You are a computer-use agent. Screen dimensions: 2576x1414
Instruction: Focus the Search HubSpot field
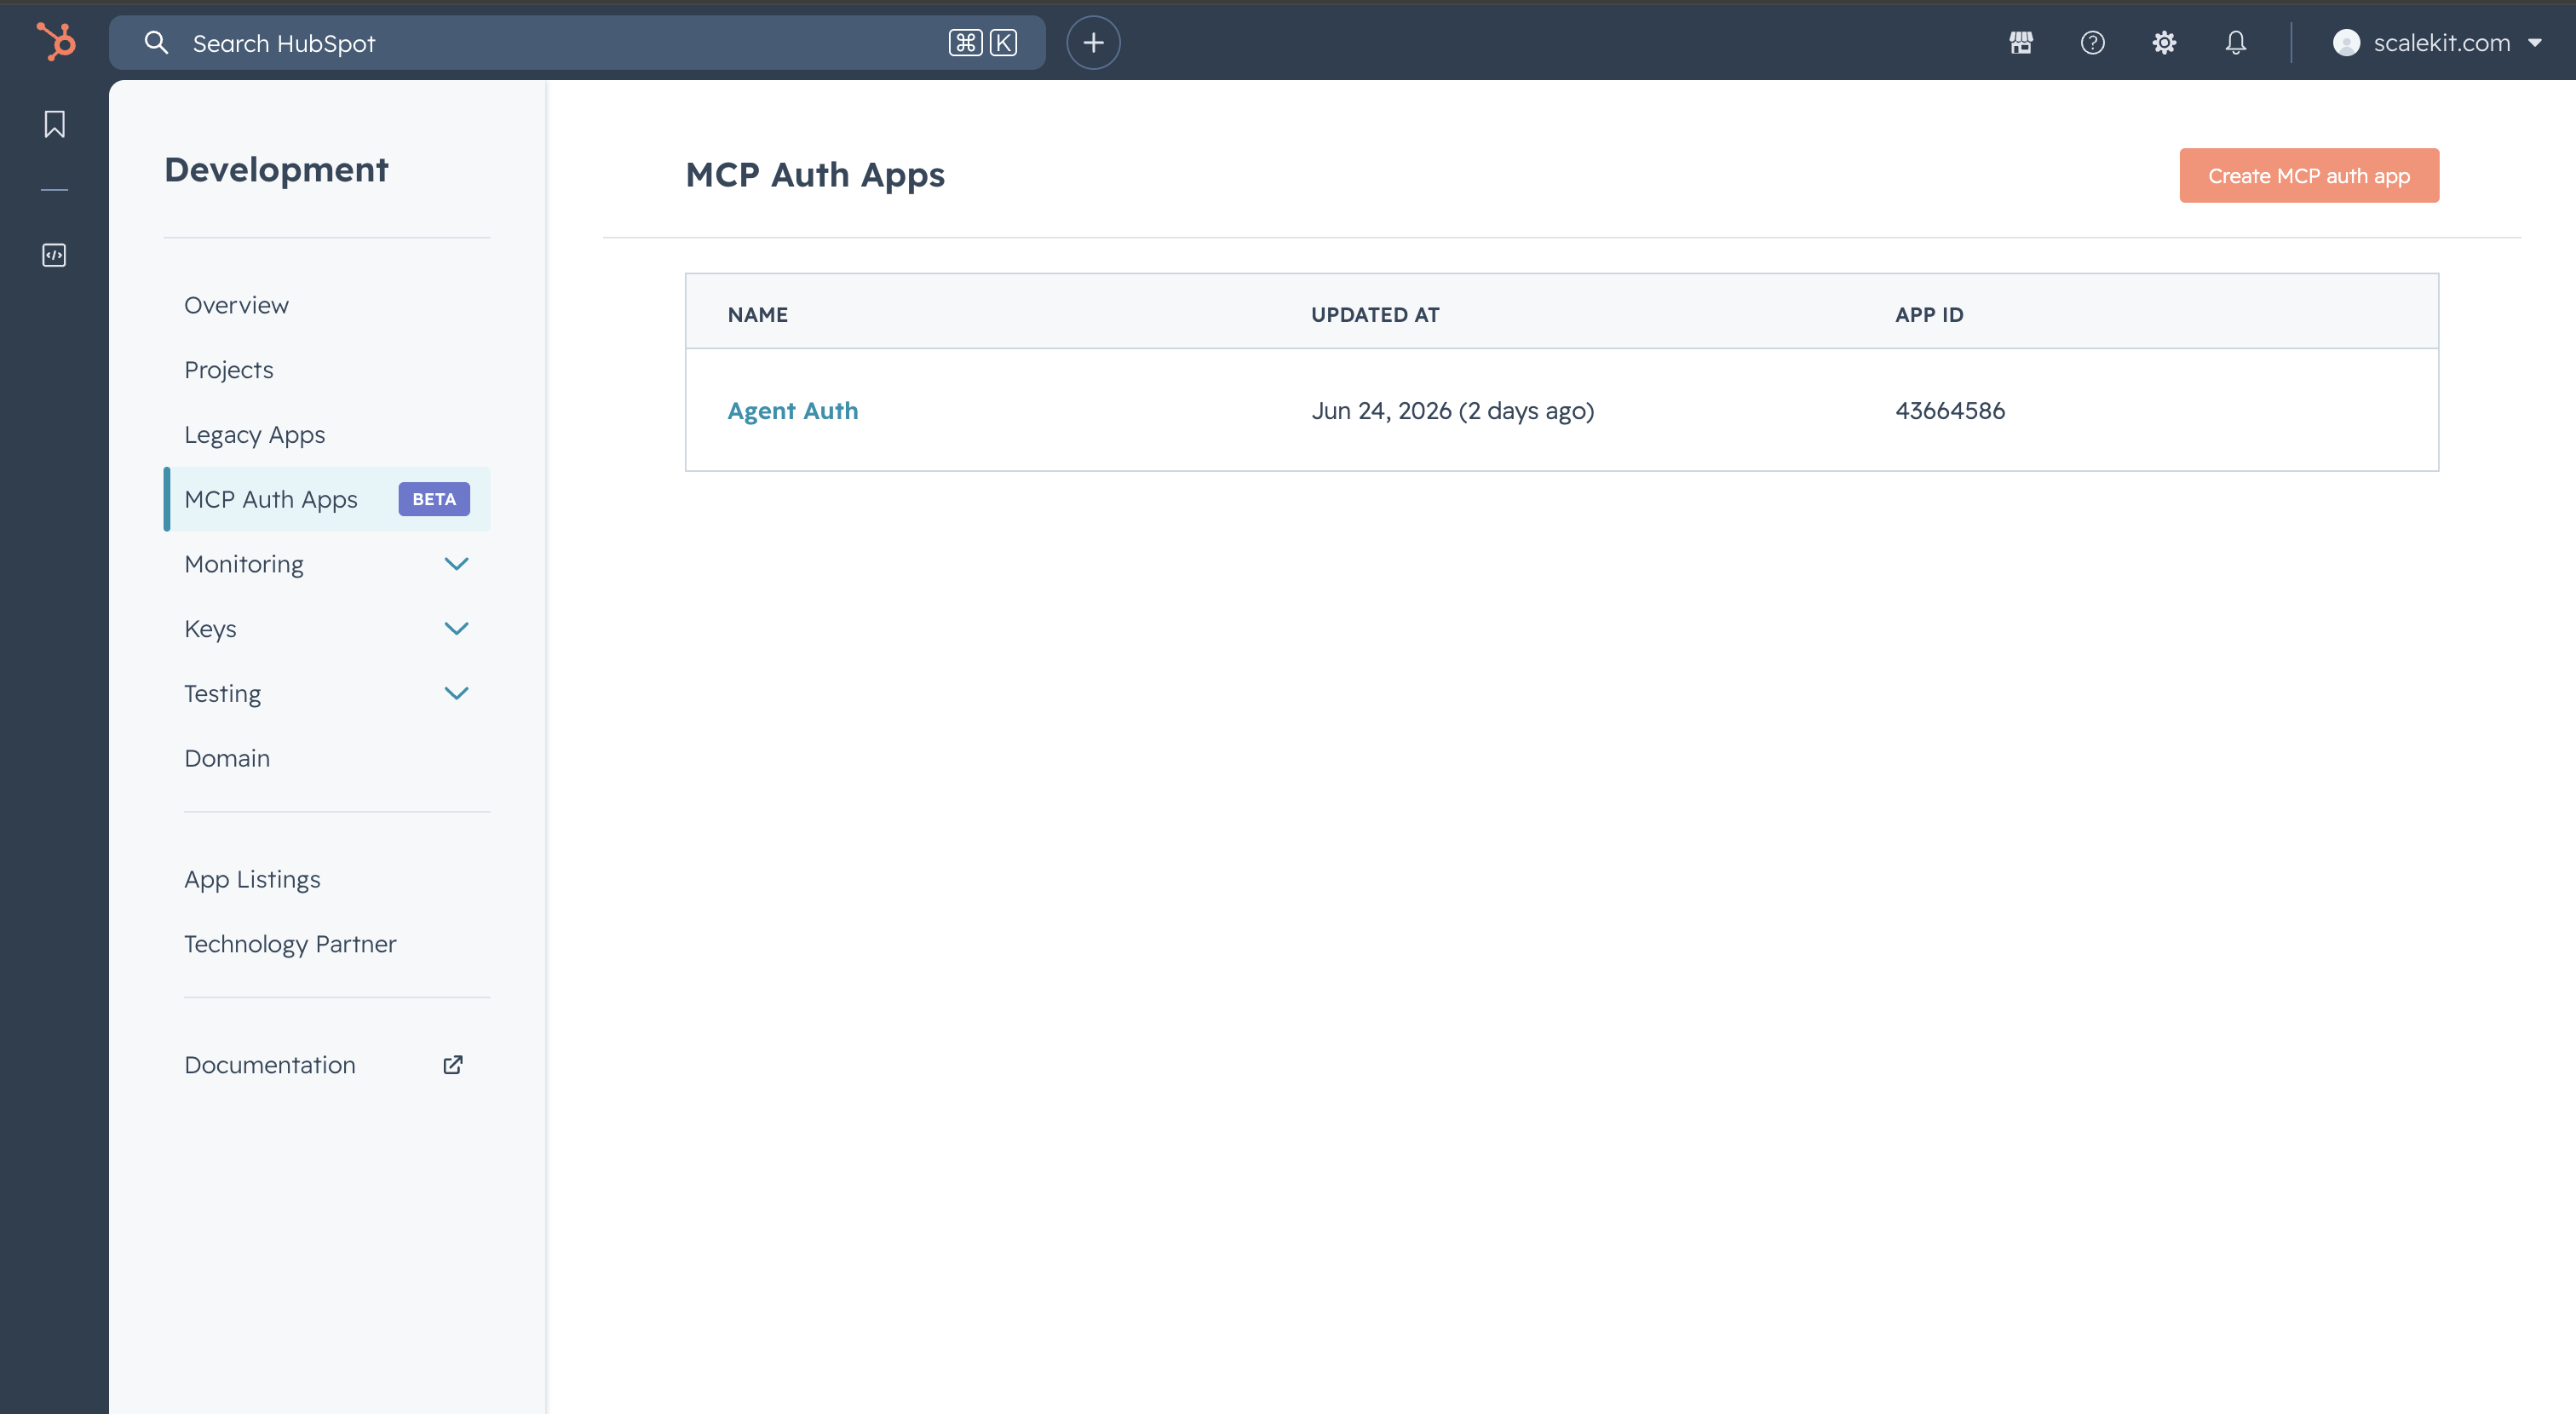coord(577,42)
